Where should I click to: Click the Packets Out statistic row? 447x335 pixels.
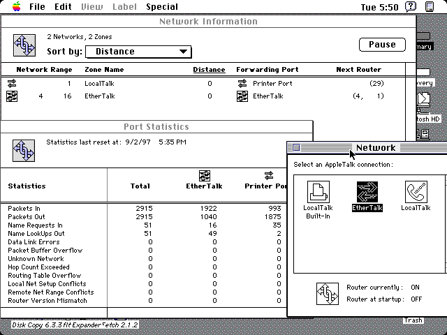point(145,217)
